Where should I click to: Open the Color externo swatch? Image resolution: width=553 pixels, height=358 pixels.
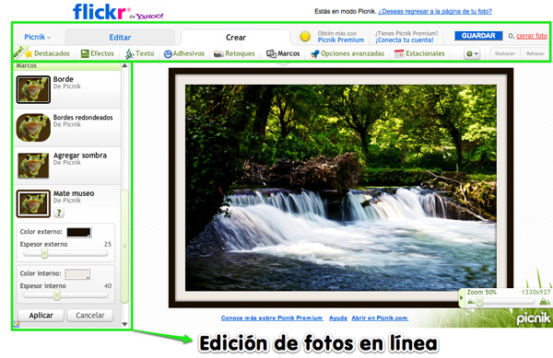(79, 232)
